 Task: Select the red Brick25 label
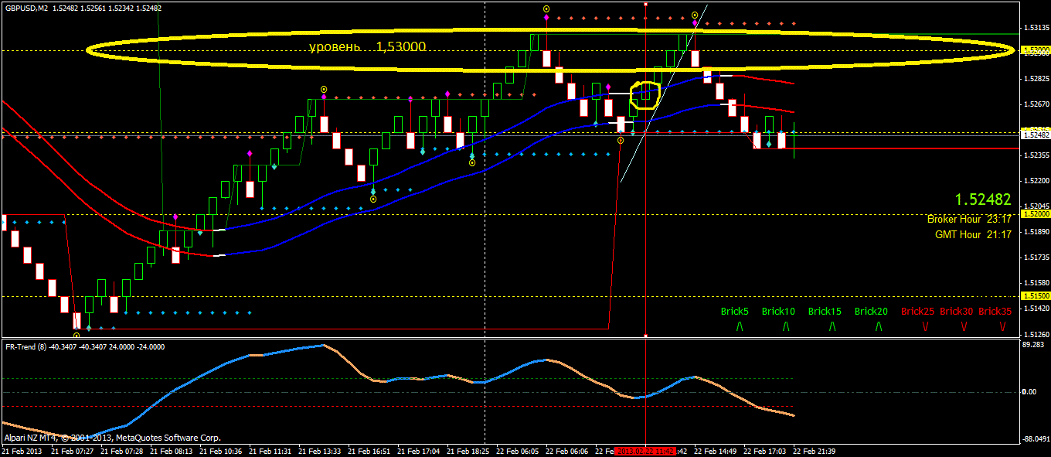tap(917, 312)
